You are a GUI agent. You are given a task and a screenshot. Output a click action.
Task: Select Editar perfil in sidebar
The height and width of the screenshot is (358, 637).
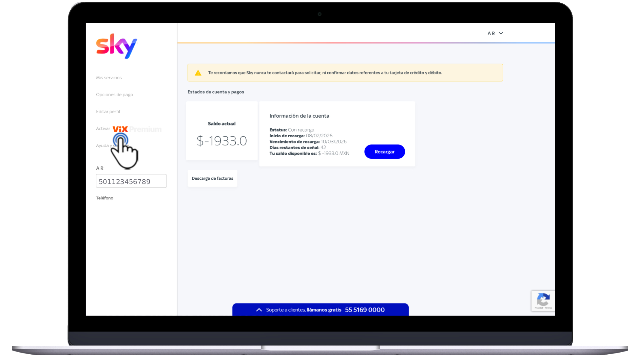pos(108,112)
